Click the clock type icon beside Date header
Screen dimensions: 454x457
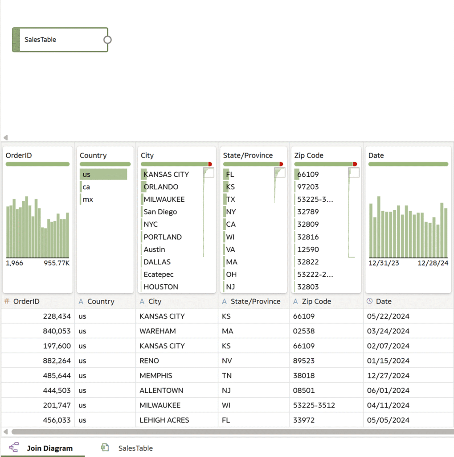370,301
